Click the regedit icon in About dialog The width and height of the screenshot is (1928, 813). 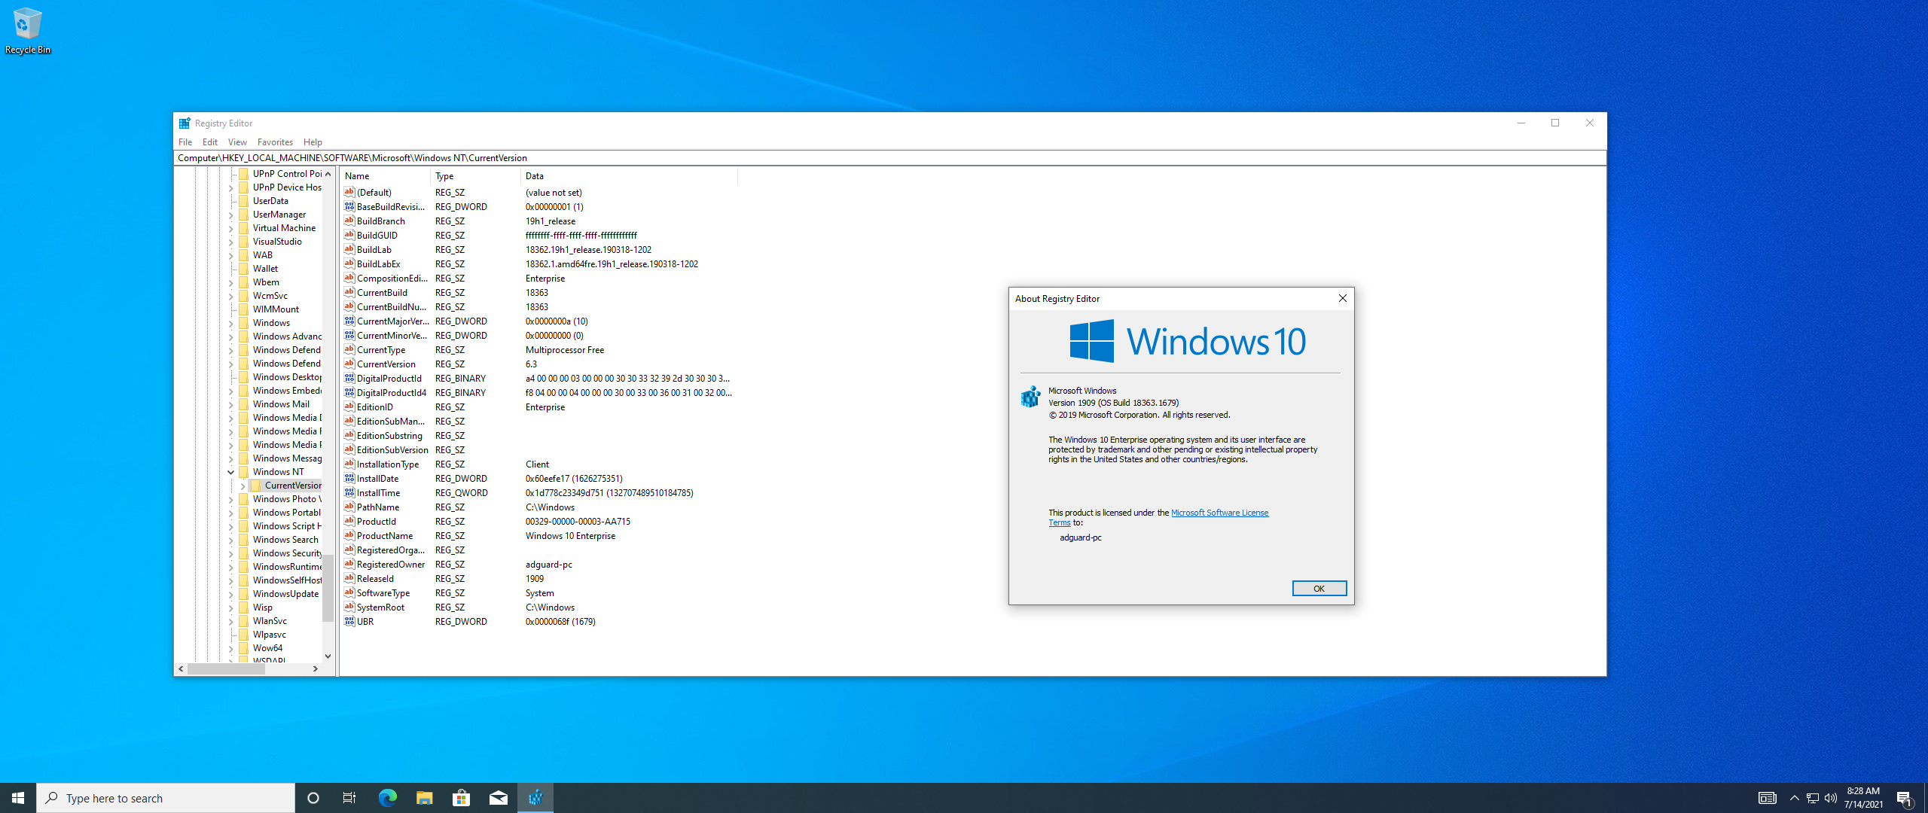(x=1030, y=396)
